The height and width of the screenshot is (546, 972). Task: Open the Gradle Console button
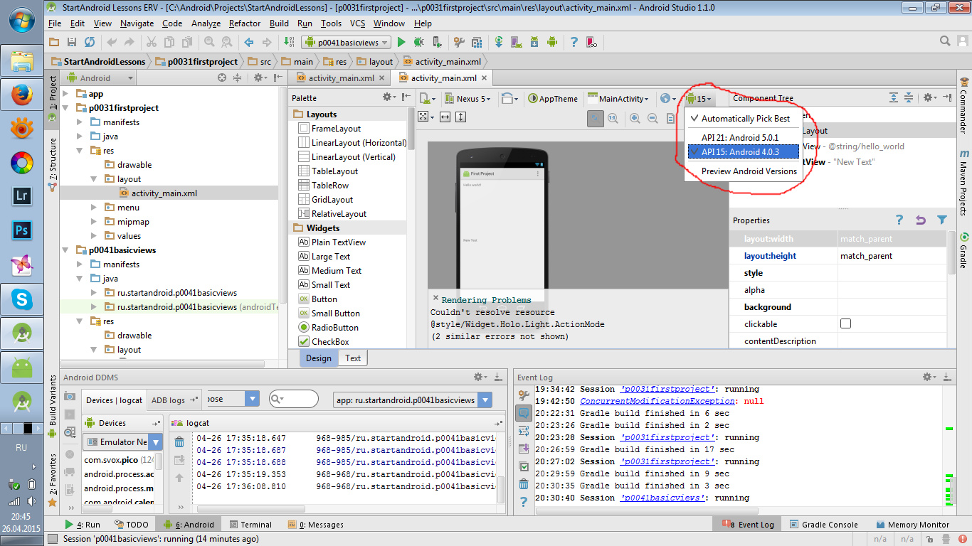tap(823, 525)
